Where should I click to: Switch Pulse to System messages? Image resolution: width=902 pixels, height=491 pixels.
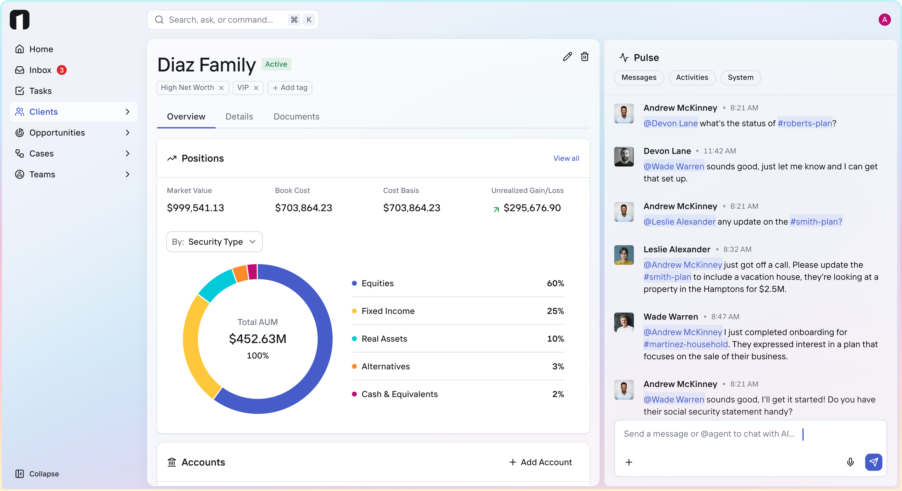point(740,77)
